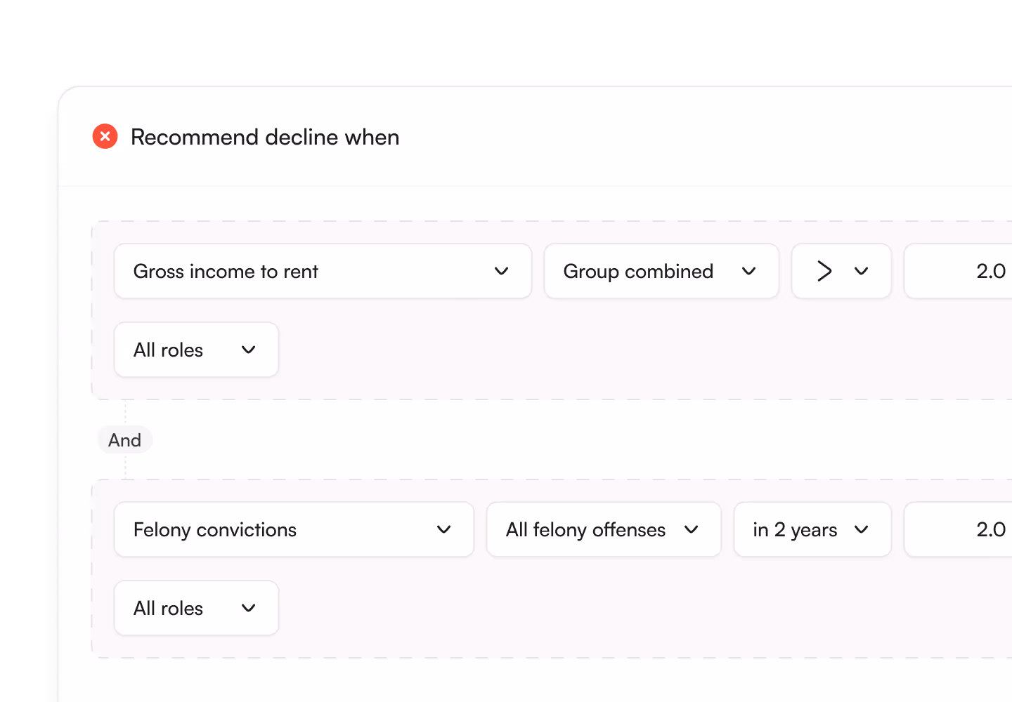
Task: Change the in 2 years timeframe dropdown
Action: point(812,529)
